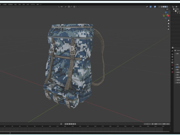Click the red X axis on navigation gizmo
Screen dimensions: 180x135
point(168,16)
